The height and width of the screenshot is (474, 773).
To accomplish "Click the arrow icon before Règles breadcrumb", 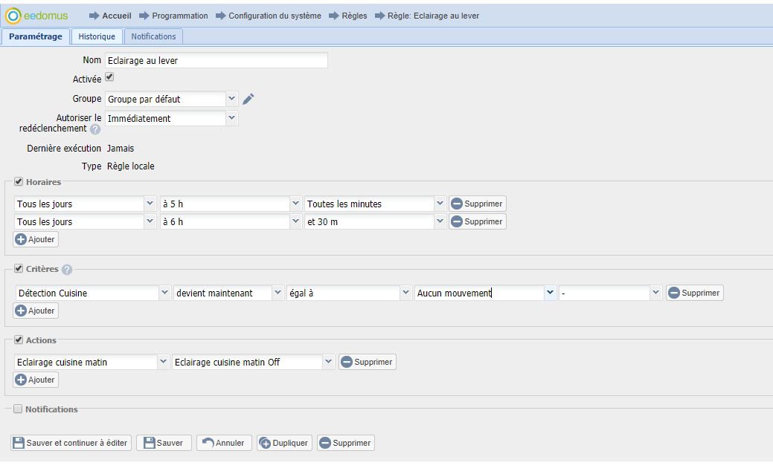I will pos(334,16).
